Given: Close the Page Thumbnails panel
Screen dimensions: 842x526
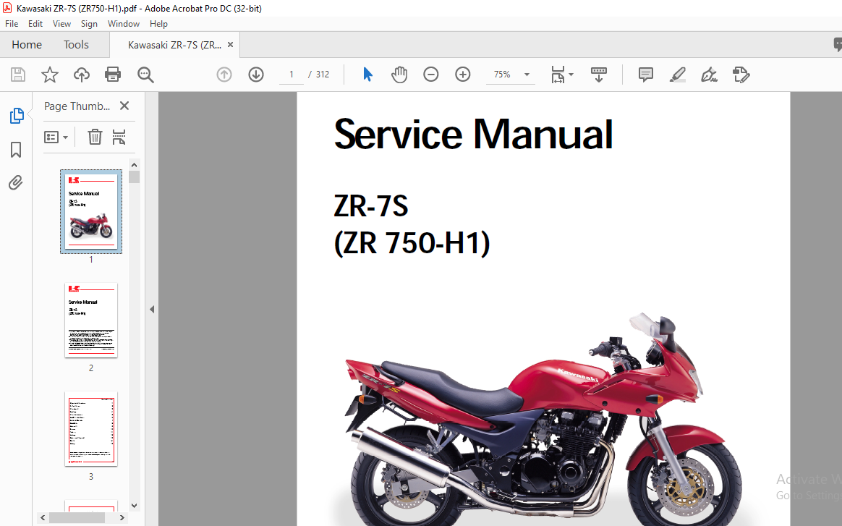Looking at the screenshot, I should tap(124, 106).
